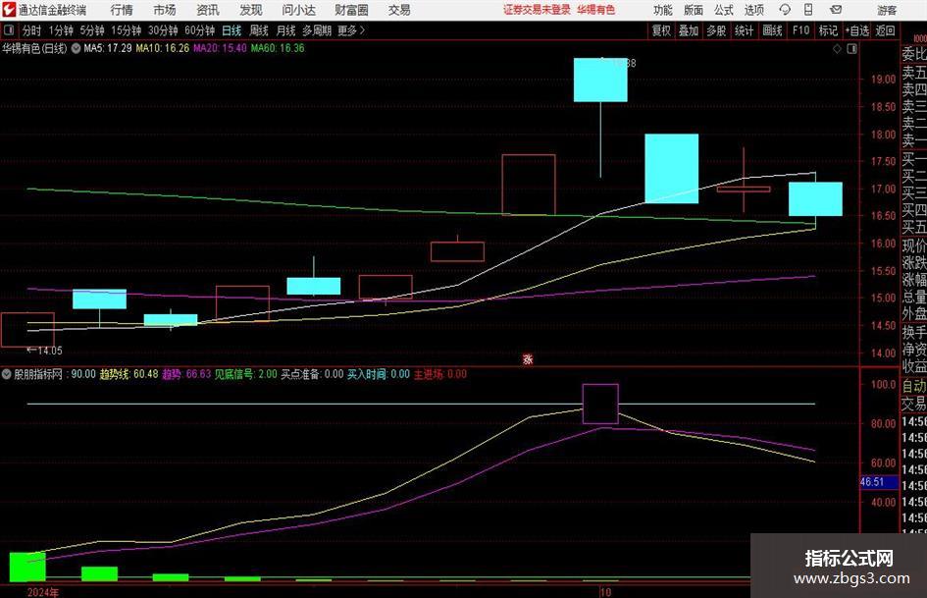Expand the dropdown arrow beside 华锡有色(日线)

76,48
